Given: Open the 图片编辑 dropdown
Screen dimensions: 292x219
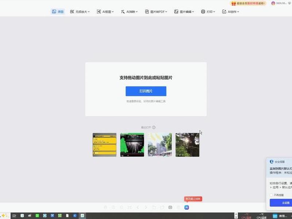Looking at the screenshot, I should (184, 12).
